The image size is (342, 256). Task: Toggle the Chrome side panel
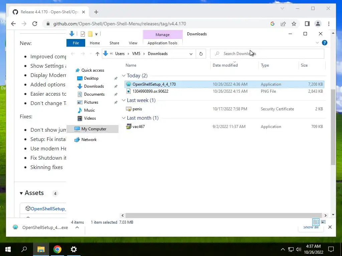tap(307, 24)
